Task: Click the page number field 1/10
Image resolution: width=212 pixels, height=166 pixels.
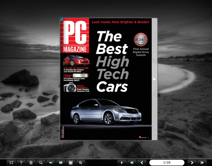Action: 167,163
